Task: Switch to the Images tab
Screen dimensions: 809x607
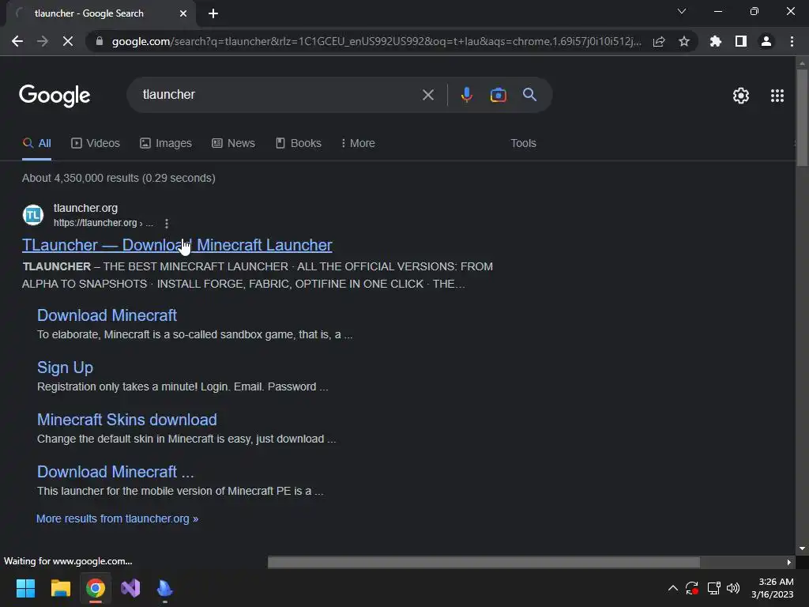Action: click(x=166, y=144)
